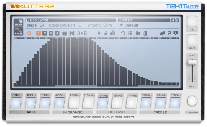The height and width of the screenshot is (127, 207).
Task: Click the community users icon
Action: click(162, 33)
